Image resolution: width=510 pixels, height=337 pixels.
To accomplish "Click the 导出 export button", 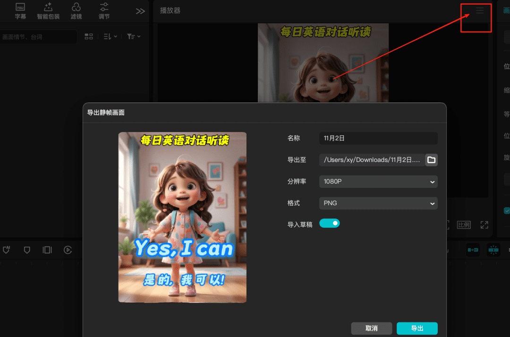I will point(417,328).
